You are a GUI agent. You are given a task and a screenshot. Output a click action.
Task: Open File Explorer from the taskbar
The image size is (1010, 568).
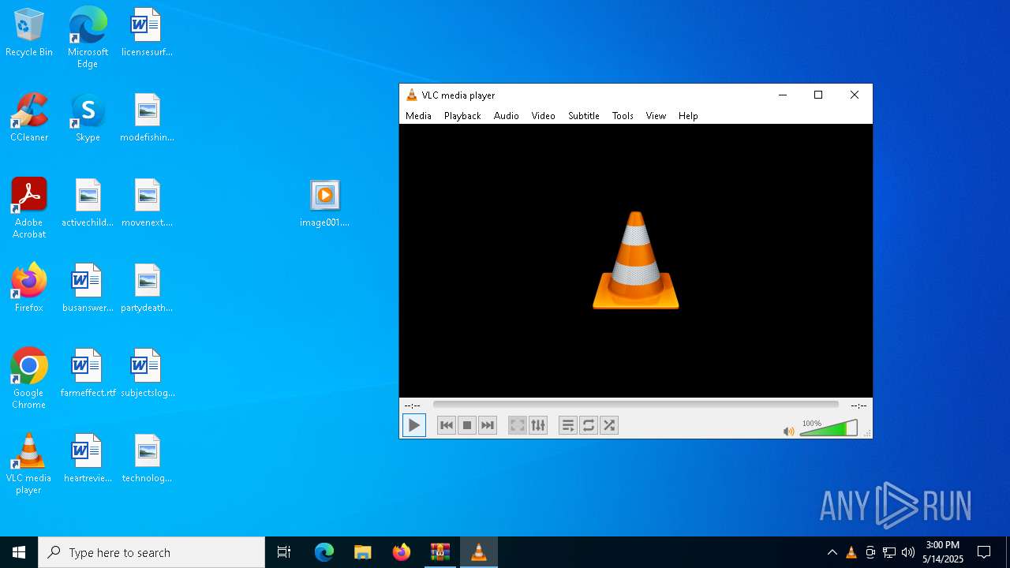(x=363, y=552)
